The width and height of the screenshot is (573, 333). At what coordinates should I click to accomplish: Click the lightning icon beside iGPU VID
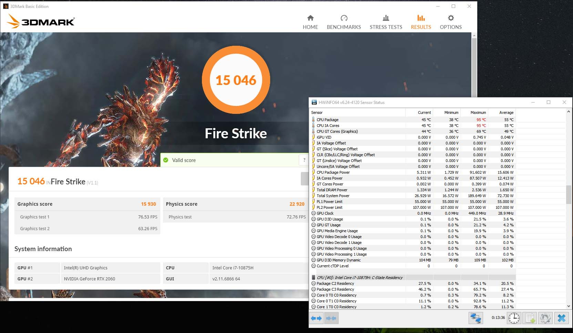(x=313, y=137)
